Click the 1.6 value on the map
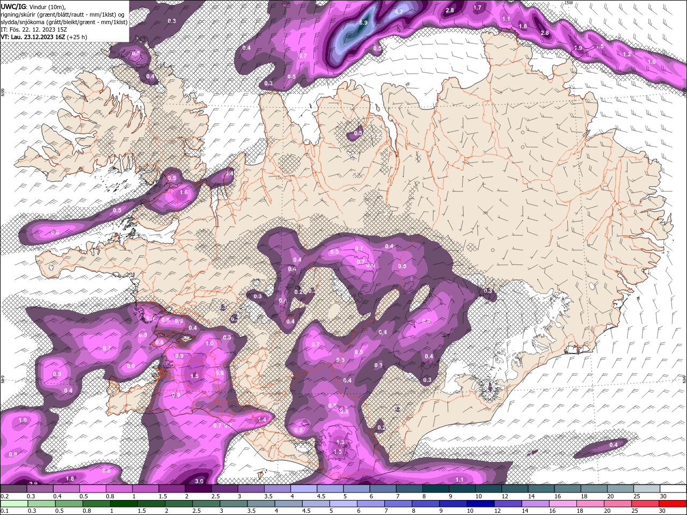 [184, 192]
